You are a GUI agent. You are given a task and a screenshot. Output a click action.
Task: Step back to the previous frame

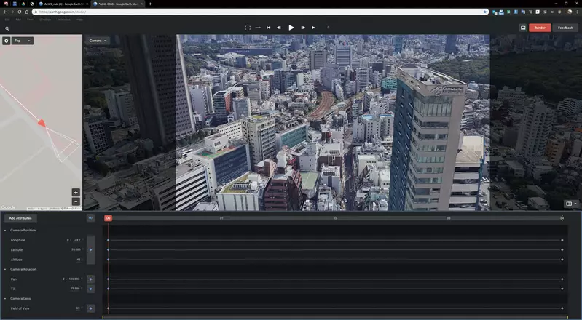(x=279, y=28)
